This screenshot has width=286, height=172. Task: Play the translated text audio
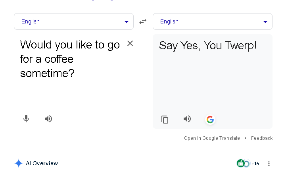[187, 119]
